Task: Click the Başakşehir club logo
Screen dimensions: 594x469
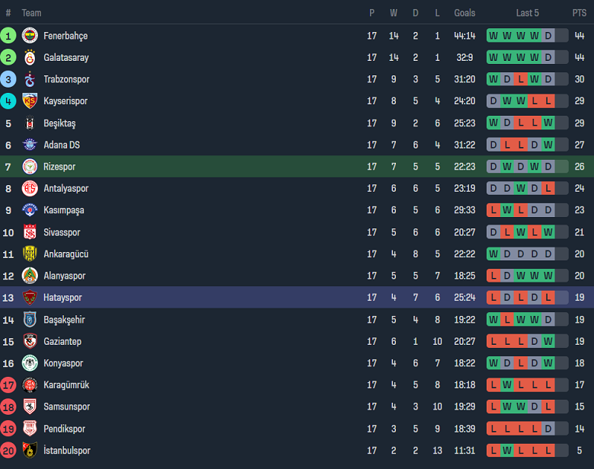Action: (x=30, y=320)
